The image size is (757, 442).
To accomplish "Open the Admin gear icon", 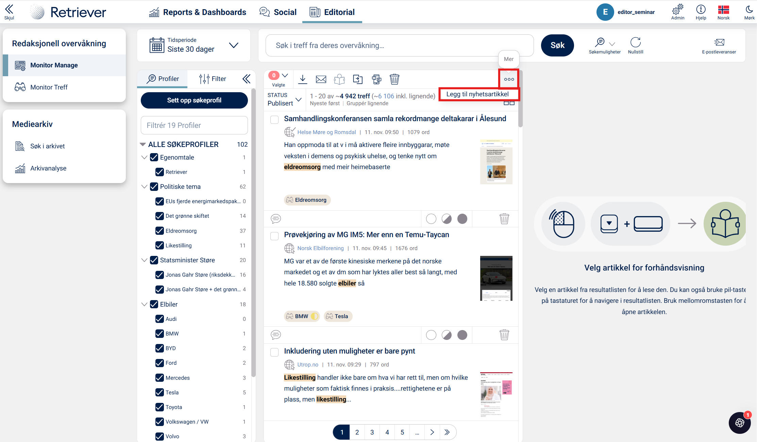I will pyautogui.click(x=677, y=9).
